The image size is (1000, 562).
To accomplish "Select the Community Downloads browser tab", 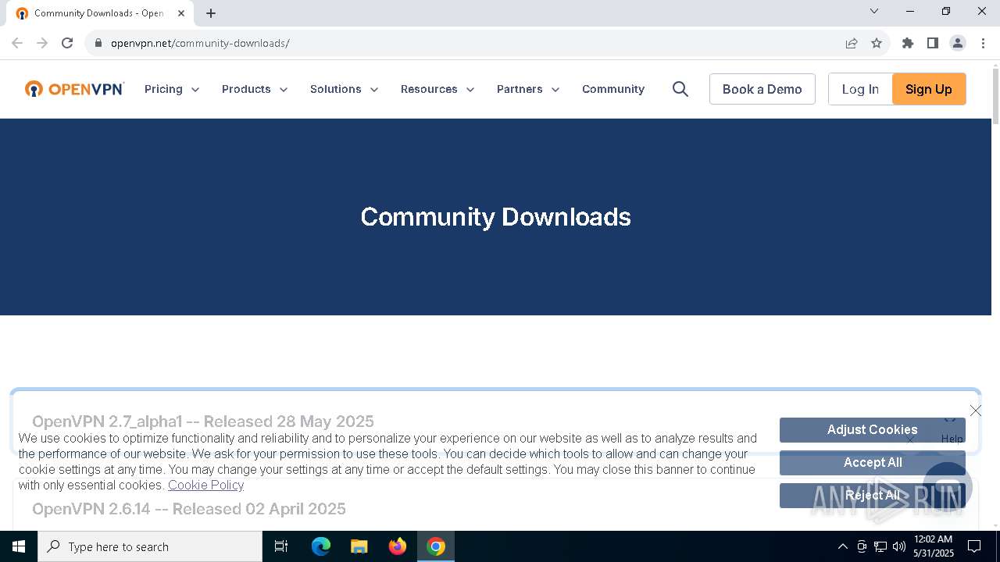I will click(99, 13).
